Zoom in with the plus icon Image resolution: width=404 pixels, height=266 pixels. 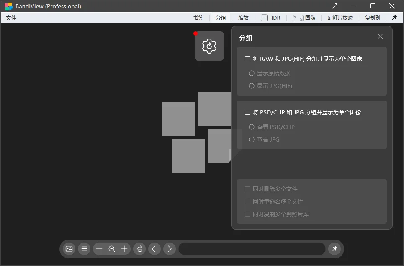coord(124,249)
